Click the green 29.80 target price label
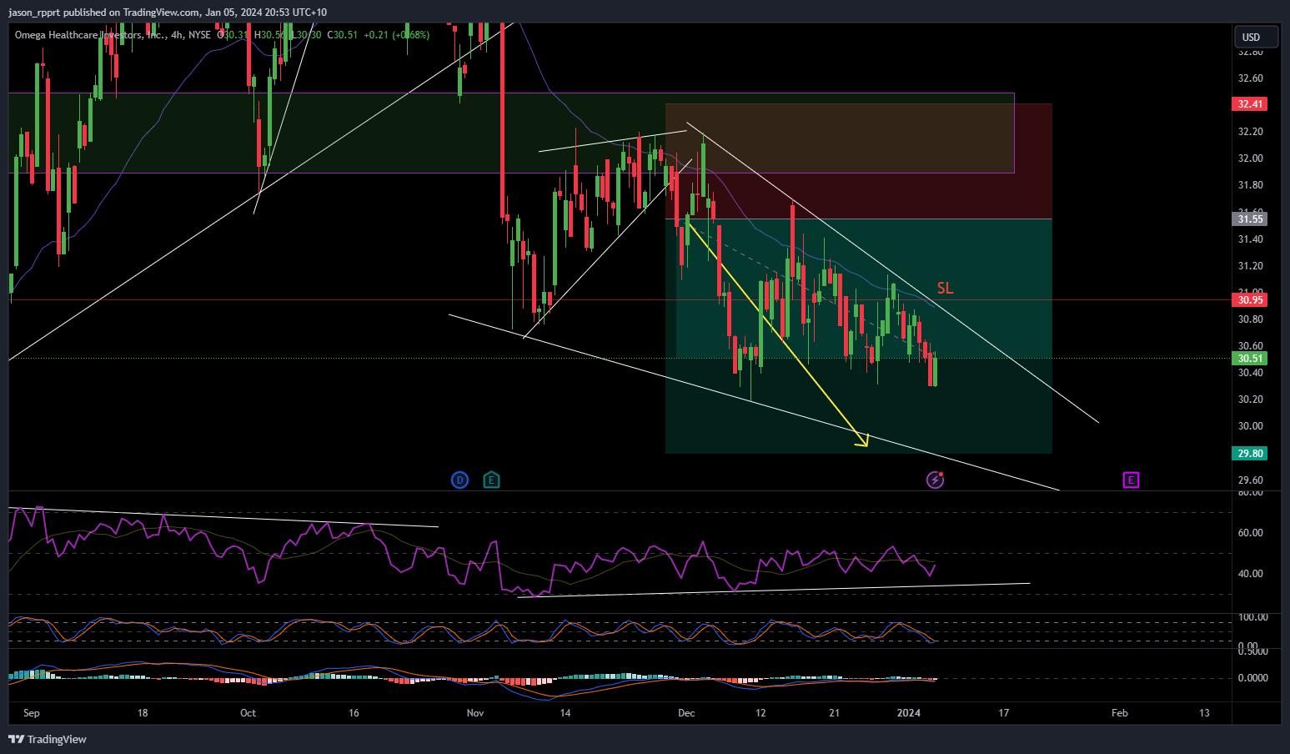 coord(1250,454)
